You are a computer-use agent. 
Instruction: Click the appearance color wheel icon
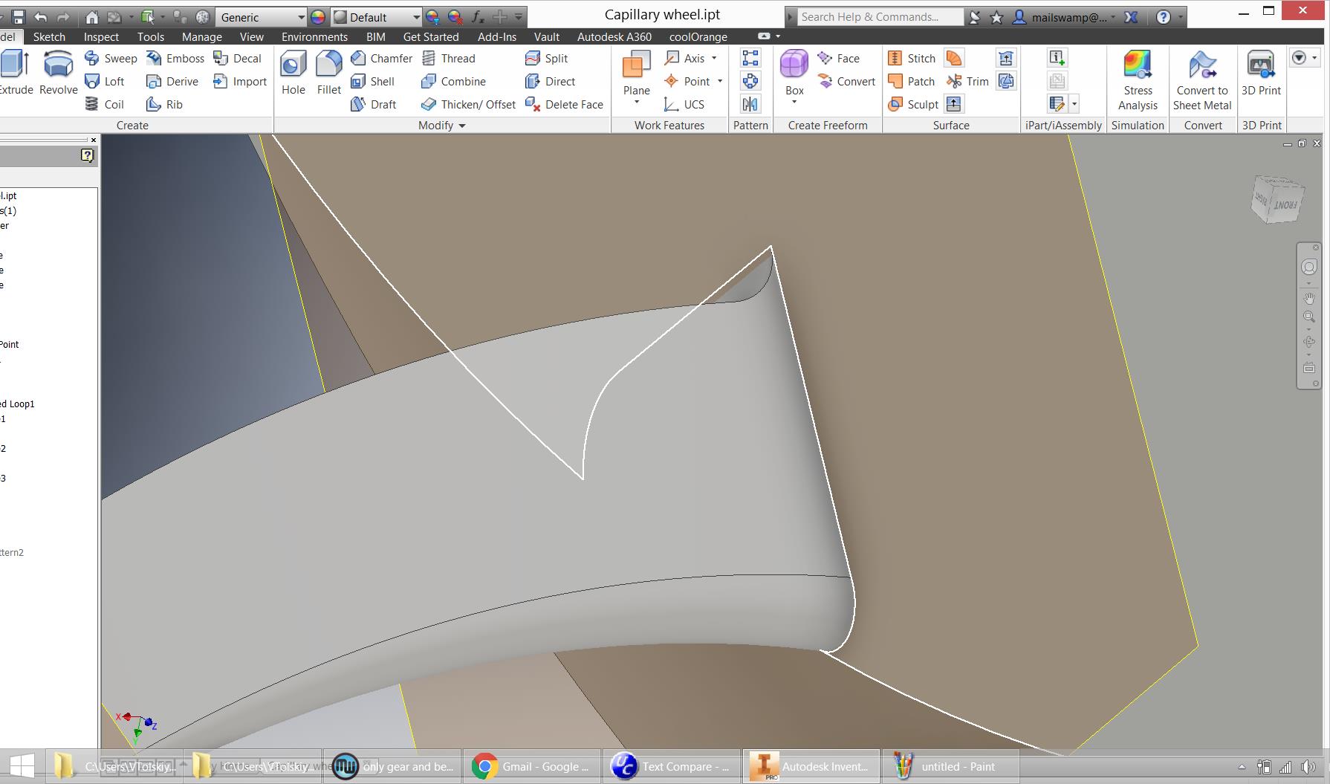pos(318,17)
